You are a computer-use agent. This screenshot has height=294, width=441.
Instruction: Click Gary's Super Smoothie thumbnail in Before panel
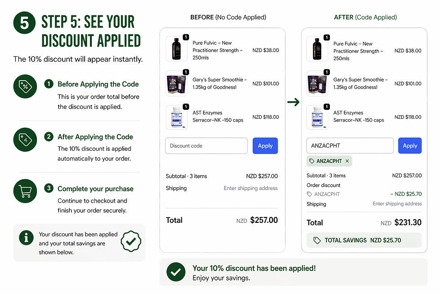coord(176,83)
